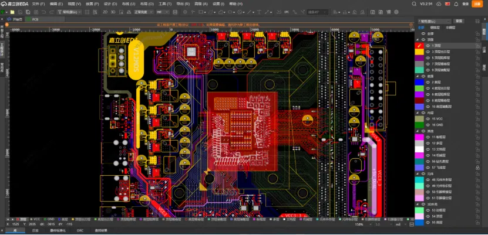Click the blue swatch of 2 底层

[x=419, y=82]
